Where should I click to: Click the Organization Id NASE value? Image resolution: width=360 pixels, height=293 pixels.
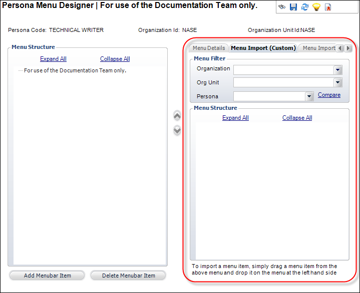[x=189, y=30]
